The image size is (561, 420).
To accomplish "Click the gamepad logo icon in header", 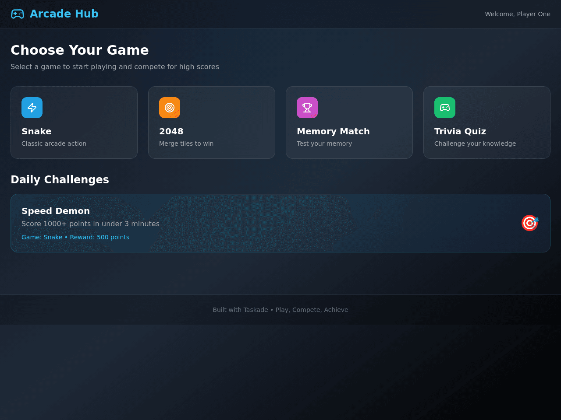I will (x=18, y=14).
